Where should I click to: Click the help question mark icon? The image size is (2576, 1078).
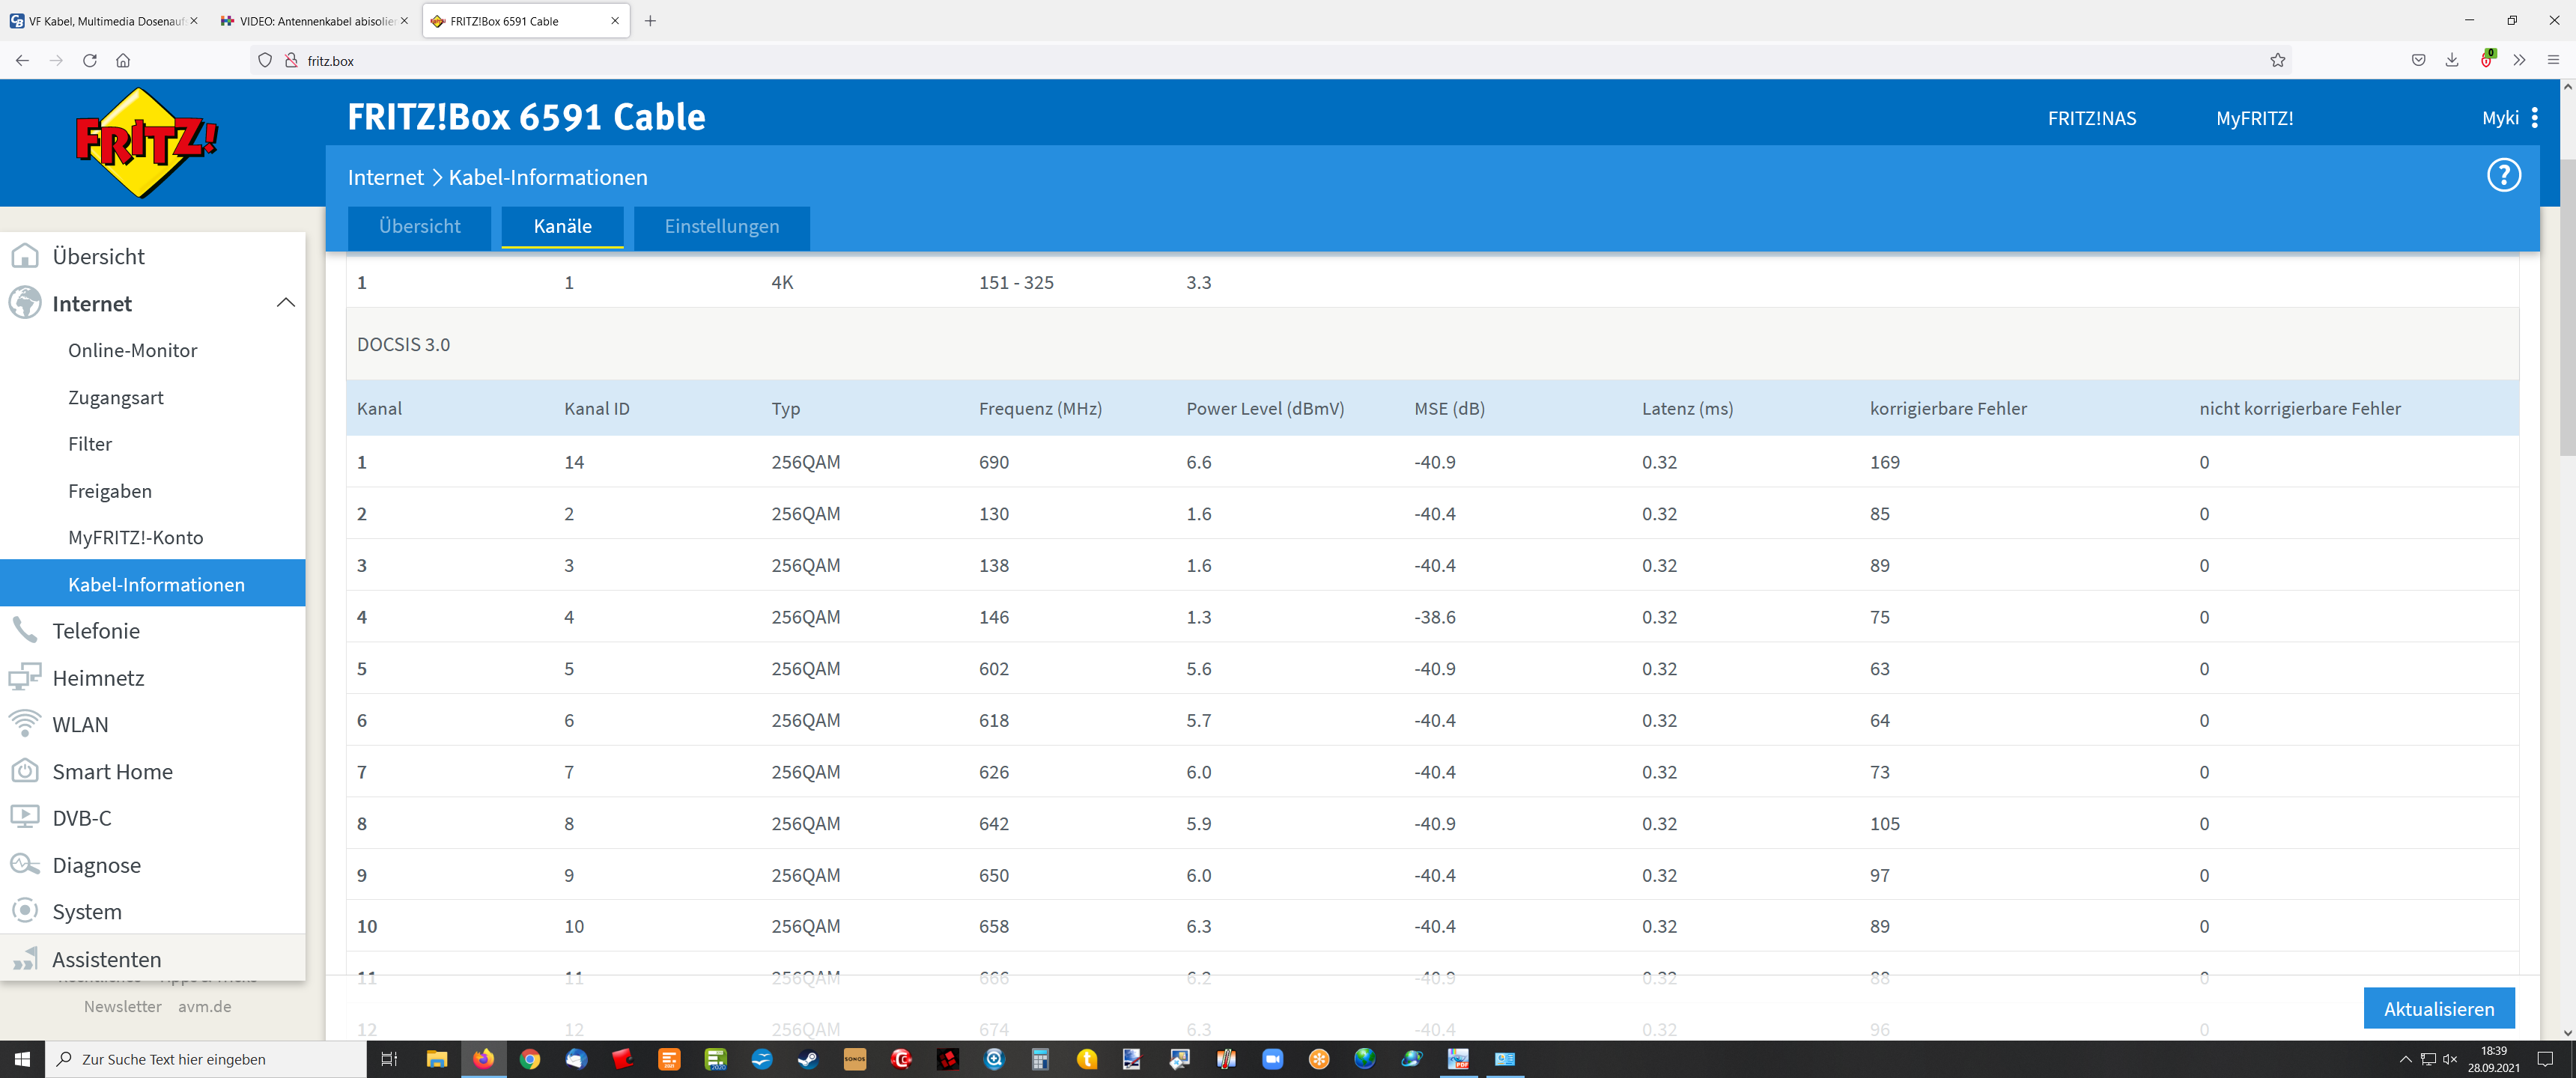(x=2503, y=176)
